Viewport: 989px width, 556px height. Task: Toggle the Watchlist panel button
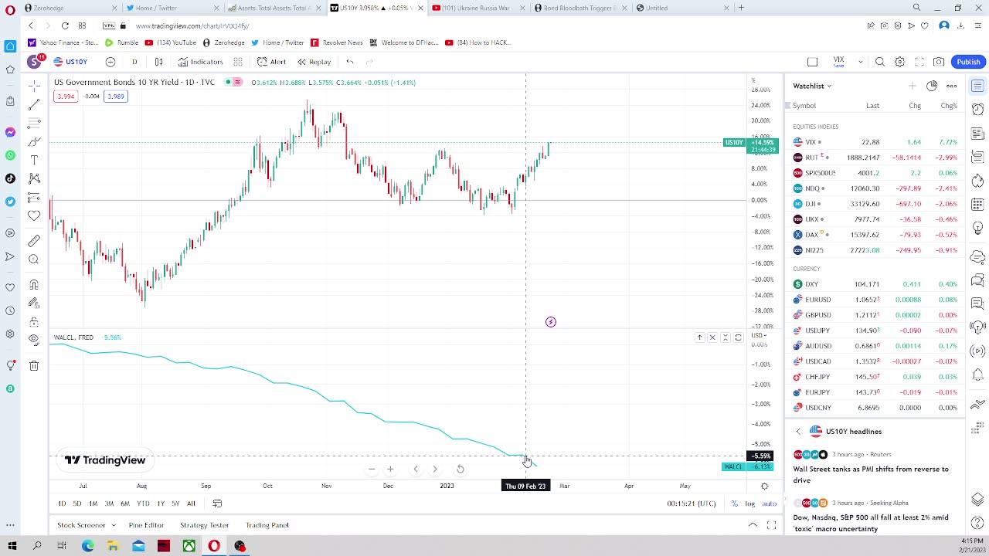click(x=977, y=86)
